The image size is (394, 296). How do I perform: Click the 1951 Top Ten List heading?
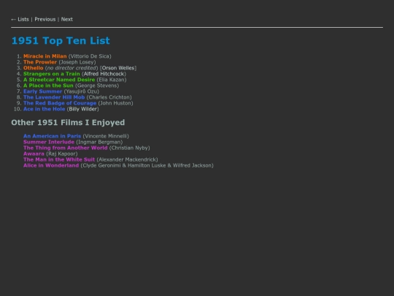point(61,41)
